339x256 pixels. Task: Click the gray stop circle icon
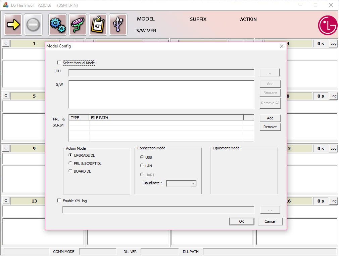pyautogui.click(x=33, y=25)
